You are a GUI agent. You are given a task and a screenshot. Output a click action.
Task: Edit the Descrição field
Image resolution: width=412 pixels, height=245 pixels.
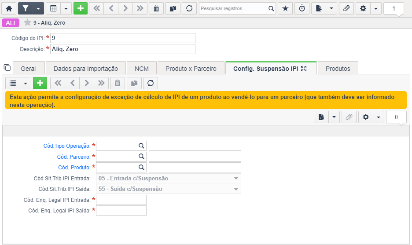(123, 49)
